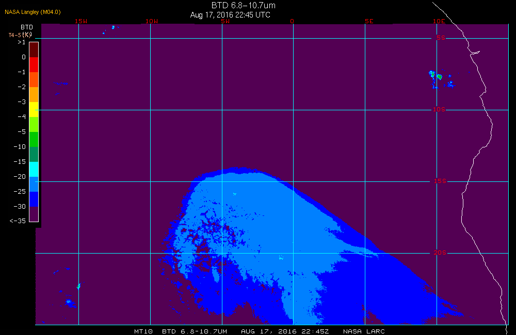The image size is (516, 335).
Task: Click the '10W' longitude label
Action: click(x=152, y=21)
